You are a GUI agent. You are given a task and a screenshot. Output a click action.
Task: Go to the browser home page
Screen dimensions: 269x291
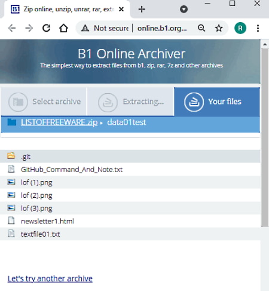[x=63, y=28]
